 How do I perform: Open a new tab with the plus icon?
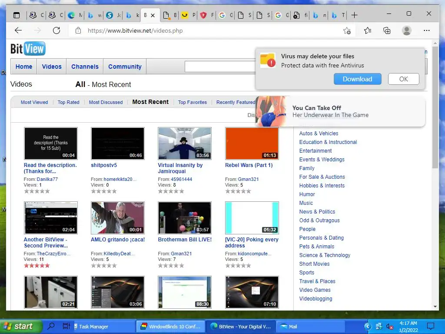pyautogui.click(x=355, y=15)
